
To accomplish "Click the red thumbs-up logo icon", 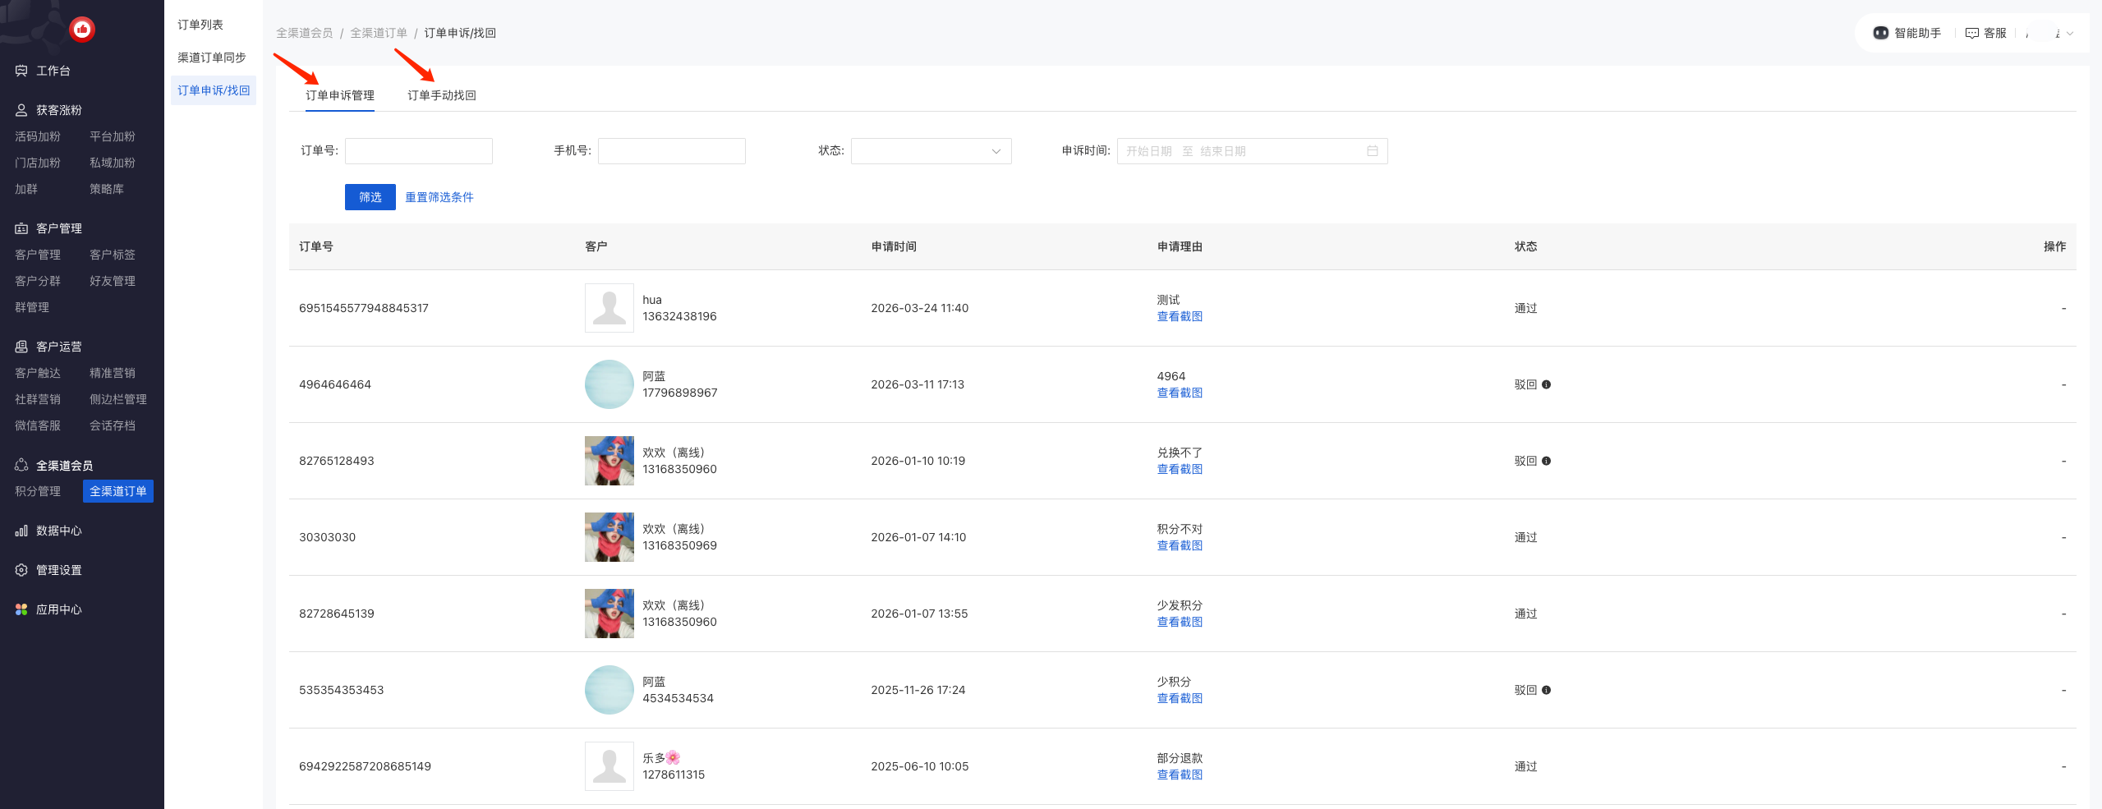I will 82,30.
